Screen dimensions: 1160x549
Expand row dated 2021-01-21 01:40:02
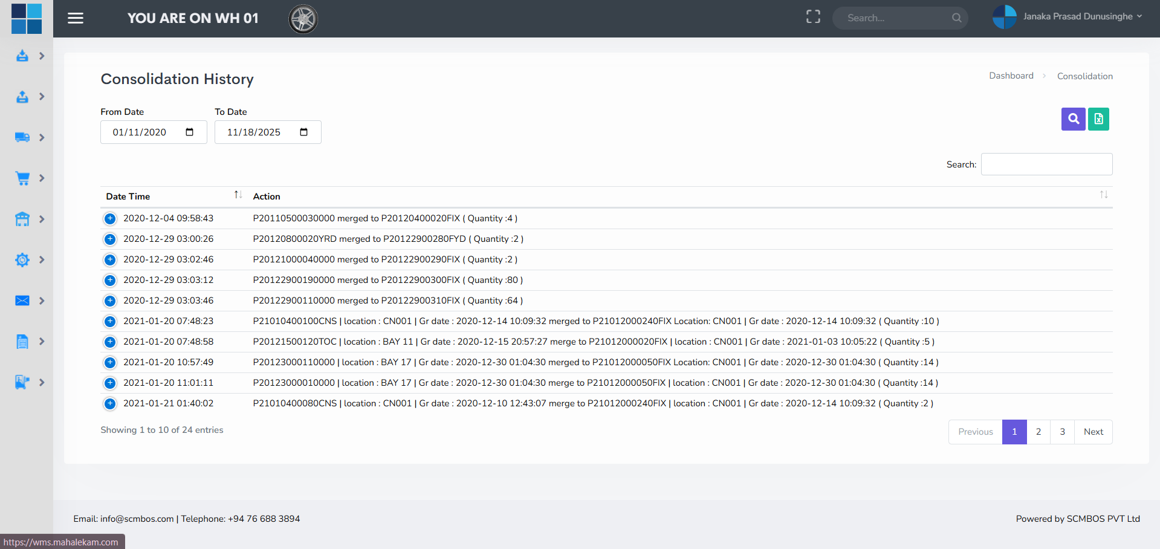110,404
